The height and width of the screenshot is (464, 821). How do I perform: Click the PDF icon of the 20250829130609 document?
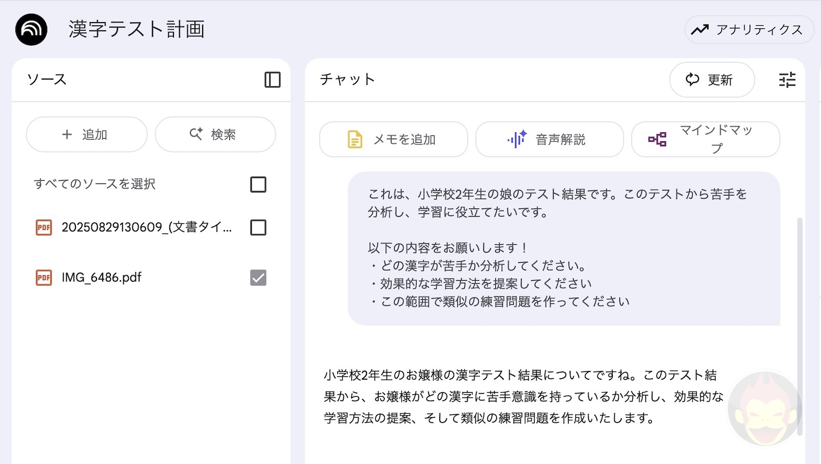tap(44, 227)
